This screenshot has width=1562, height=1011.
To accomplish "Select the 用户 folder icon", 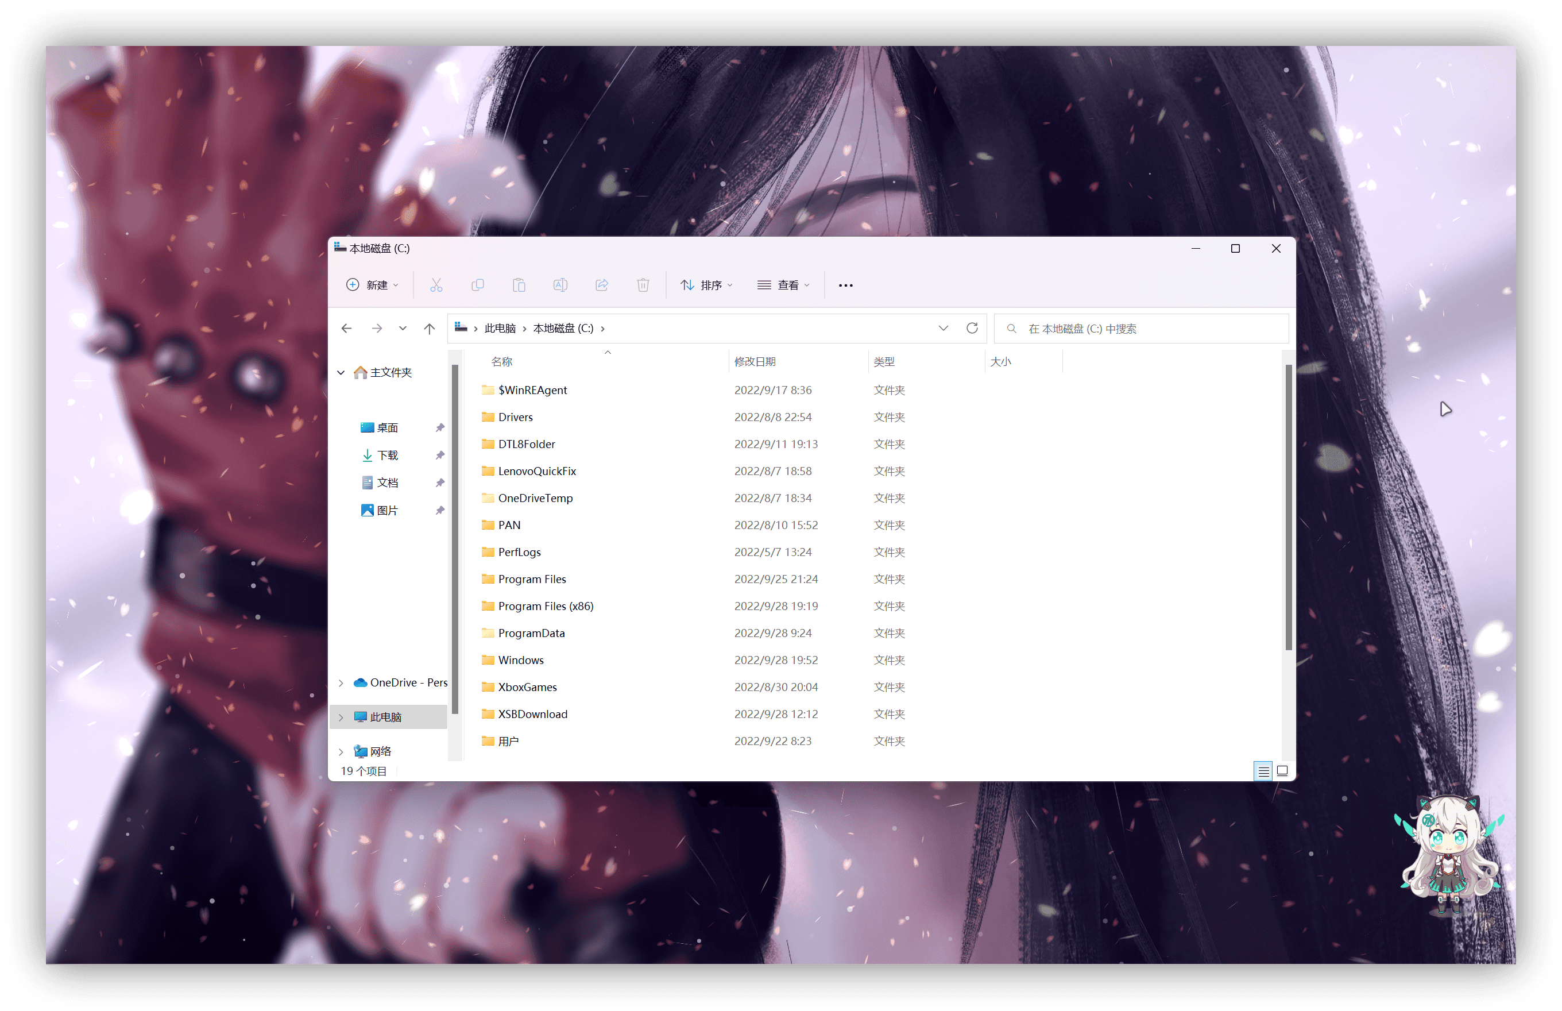I will 488,741.
